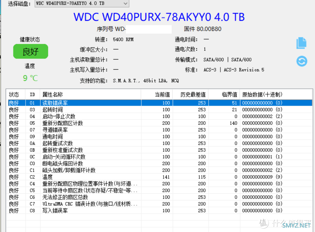Screen dimensions: 315x232
Task: Select the 无法修正的扇区总数 row
Action: (x=160, y=197)
